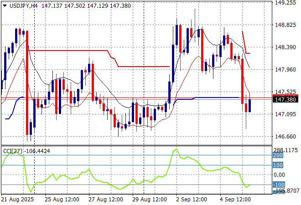Image resolution: width=301 pixels, height=205 pixels.
Task: Click the 149.255 price scale value
Action: click(x=285, y=3)
